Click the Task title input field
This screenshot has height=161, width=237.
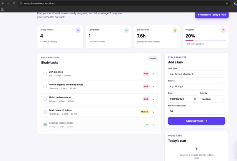pos(196,74)
